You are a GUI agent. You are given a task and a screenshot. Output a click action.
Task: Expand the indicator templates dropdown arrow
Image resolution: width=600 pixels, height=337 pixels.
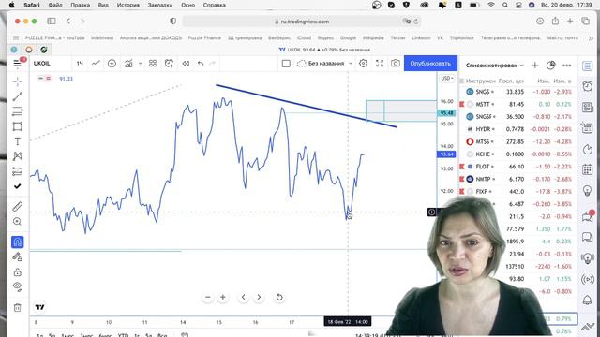click(141, 64)
